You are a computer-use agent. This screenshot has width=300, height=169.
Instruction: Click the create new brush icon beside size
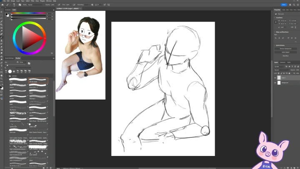pos(29,63)
